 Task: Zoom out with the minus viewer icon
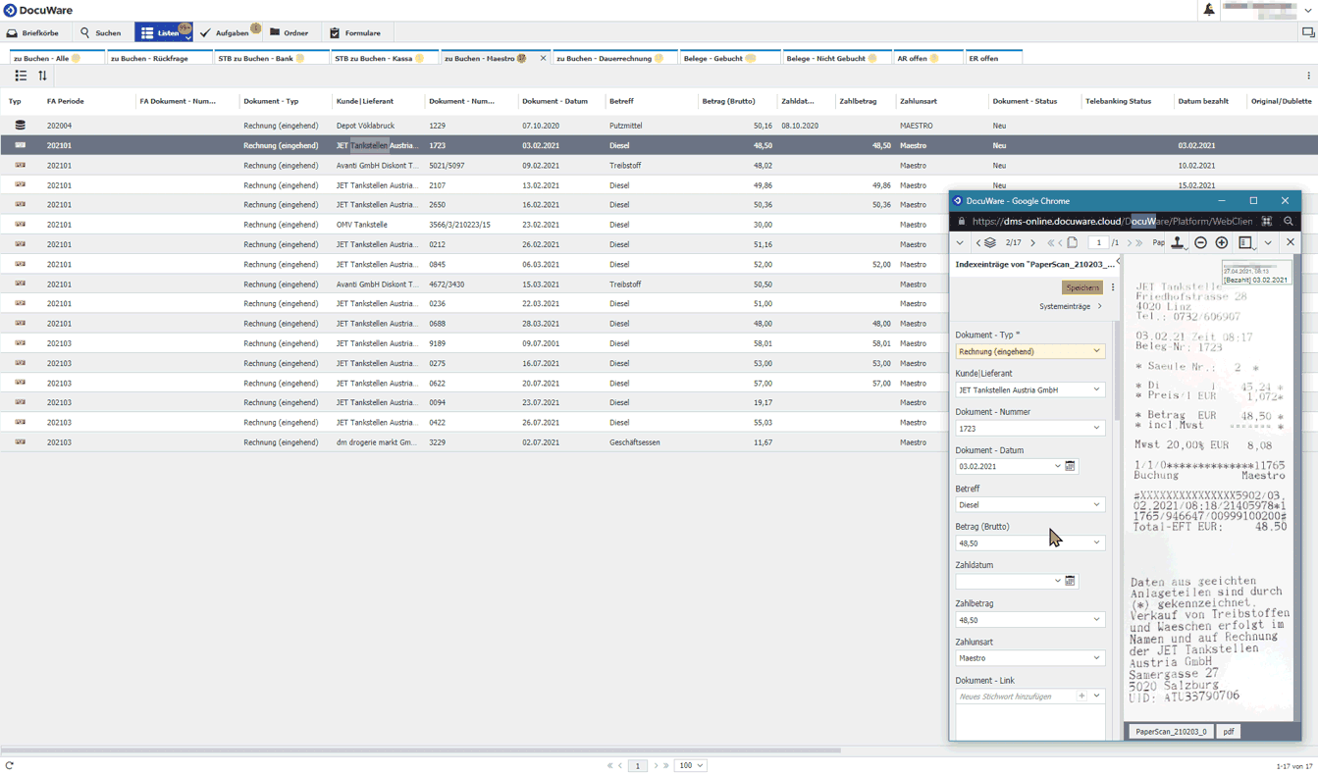pyautogui.click(x=1200, y=242)
